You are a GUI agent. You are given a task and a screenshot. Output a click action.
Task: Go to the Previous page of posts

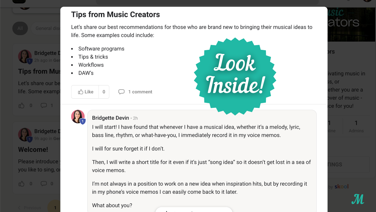point(30,208)
